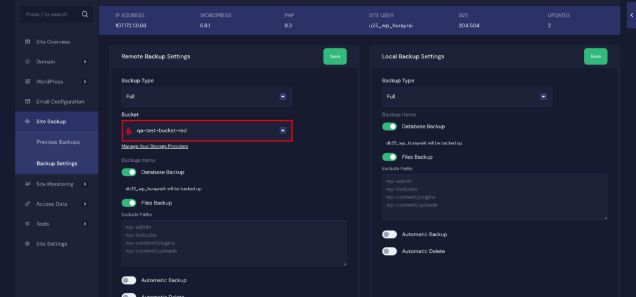Screen dimensions: 636x297
Task: Toggle Database Backup in Remote Backup Settings
Action: (x=129, y=172)
